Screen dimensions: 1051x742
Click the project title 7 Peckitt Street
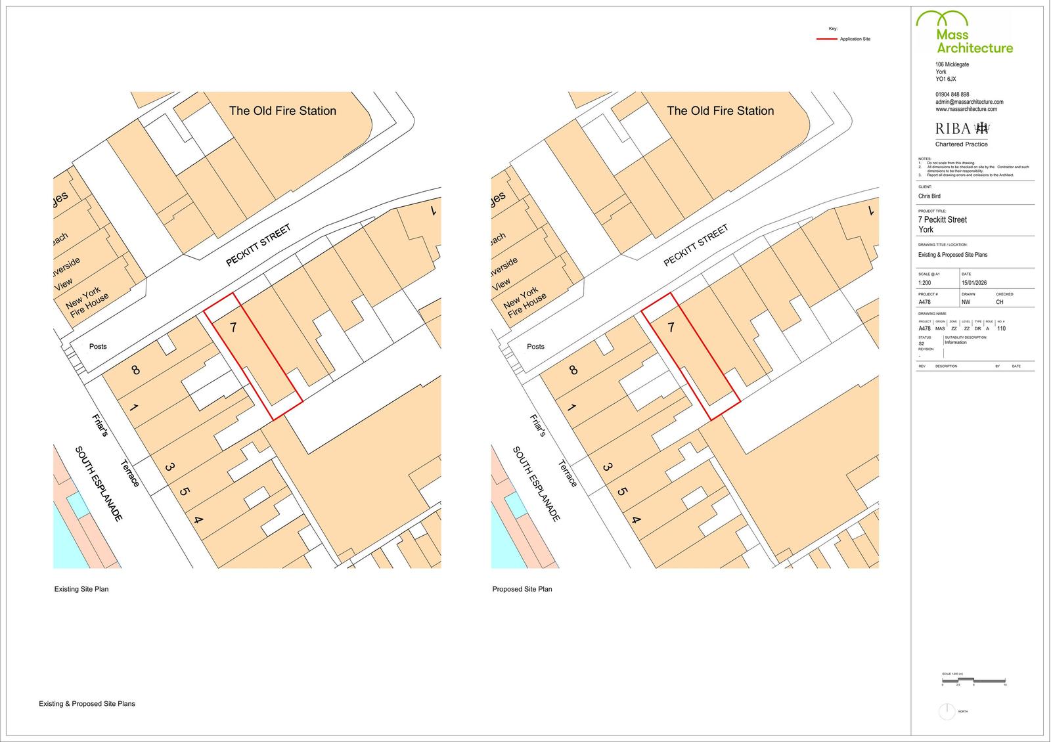[x=943, y=219]
